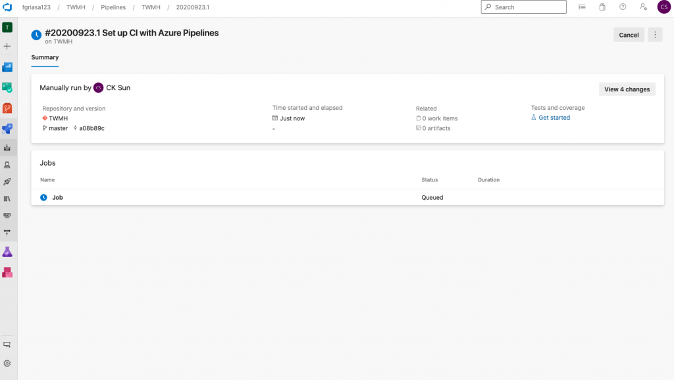Open Boards in the sidebar

click(x=7, y=87)
